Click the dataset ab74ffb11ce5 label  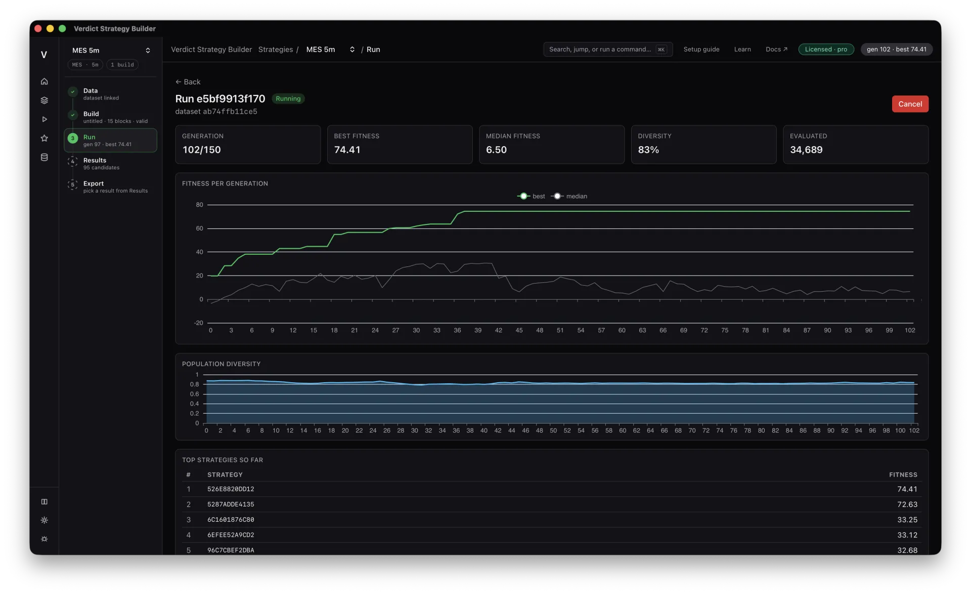[216, 112]
